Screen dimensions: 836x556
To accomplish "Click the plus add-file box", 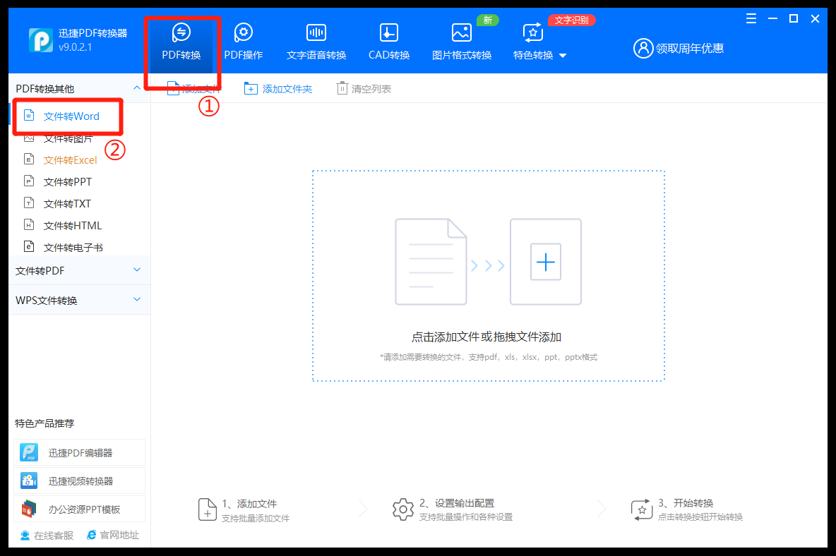I will (x=545, y=262).
